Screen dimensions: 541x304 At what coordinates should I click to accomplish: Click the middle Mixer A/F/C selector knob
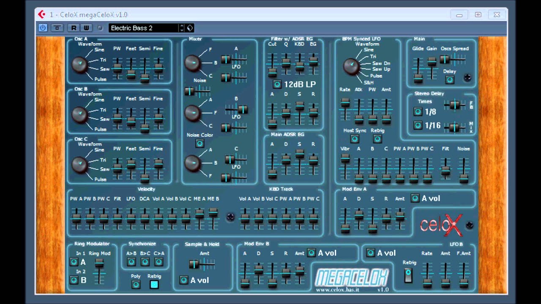tap(192, 113)
